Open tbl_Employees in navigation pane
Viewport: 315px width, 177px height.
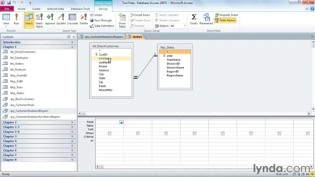(19, 58)
